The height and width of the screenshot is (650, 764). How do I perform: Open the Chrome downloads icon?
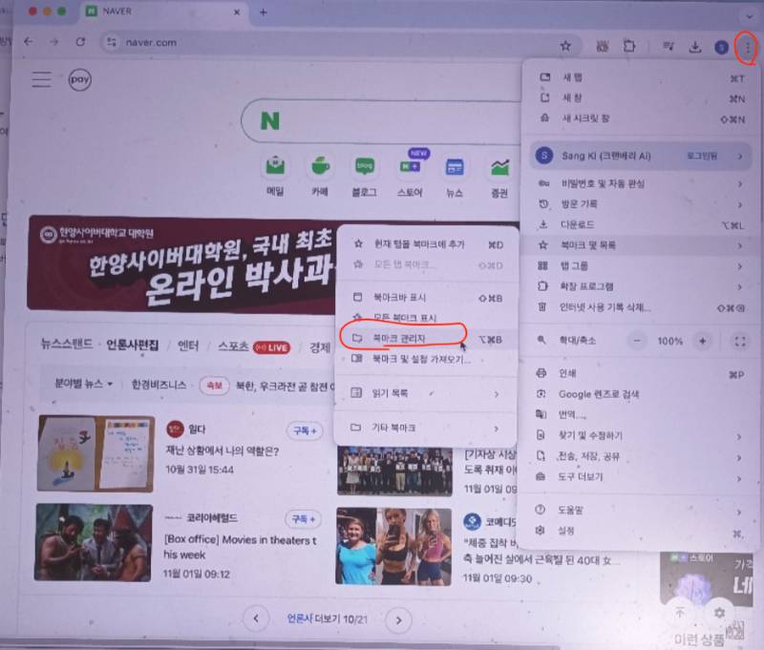pyautogui.click(x=695, y=46)
